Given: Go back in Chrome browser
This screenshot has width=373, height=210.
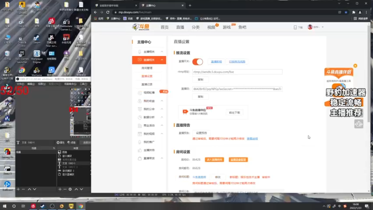Looking at the screenshot, I should [x=96, y=12].
